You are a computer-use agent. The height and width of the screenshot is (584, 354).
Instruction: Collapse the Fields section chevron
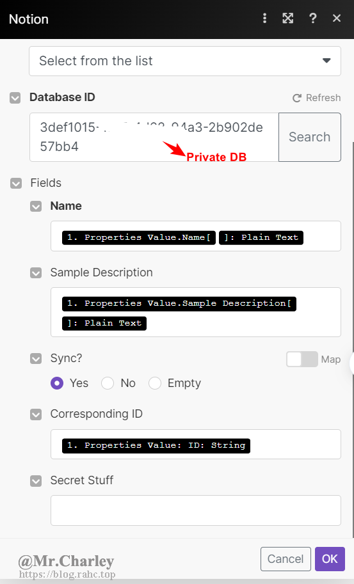click(16, 183)
